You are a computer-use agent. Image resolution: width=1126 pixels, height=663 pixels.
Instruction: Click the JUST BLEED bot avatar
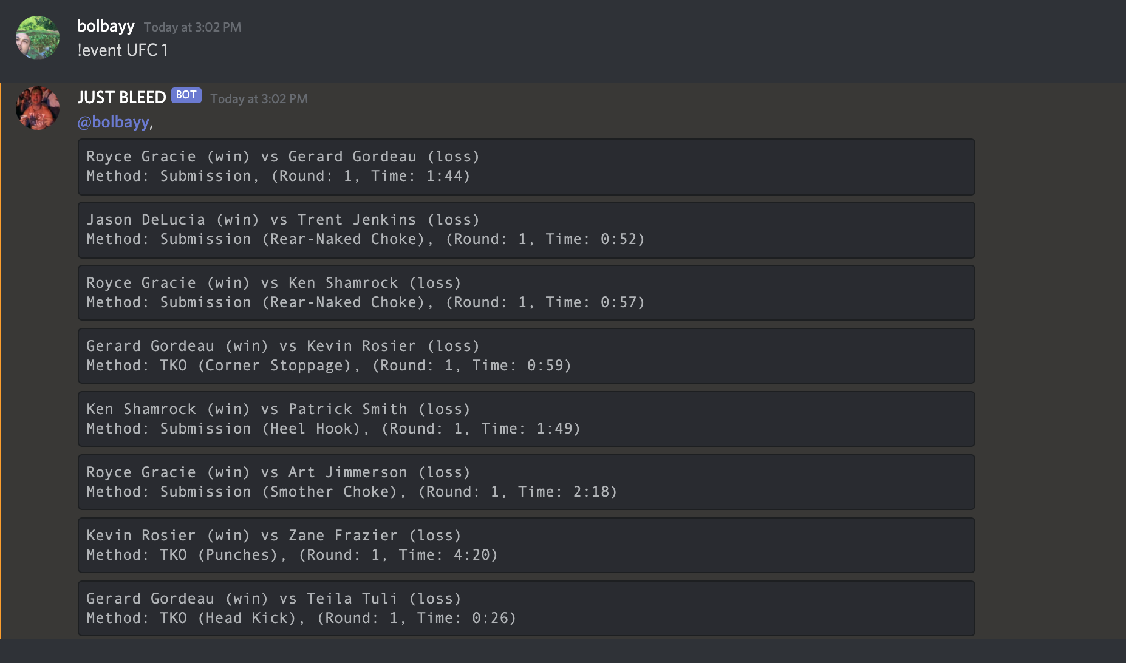click(36, 107)
